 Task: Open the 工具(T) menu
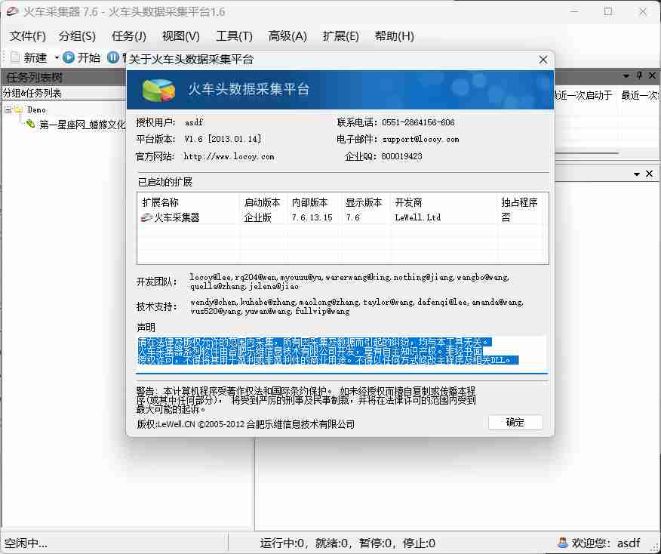tap(232, 35)
